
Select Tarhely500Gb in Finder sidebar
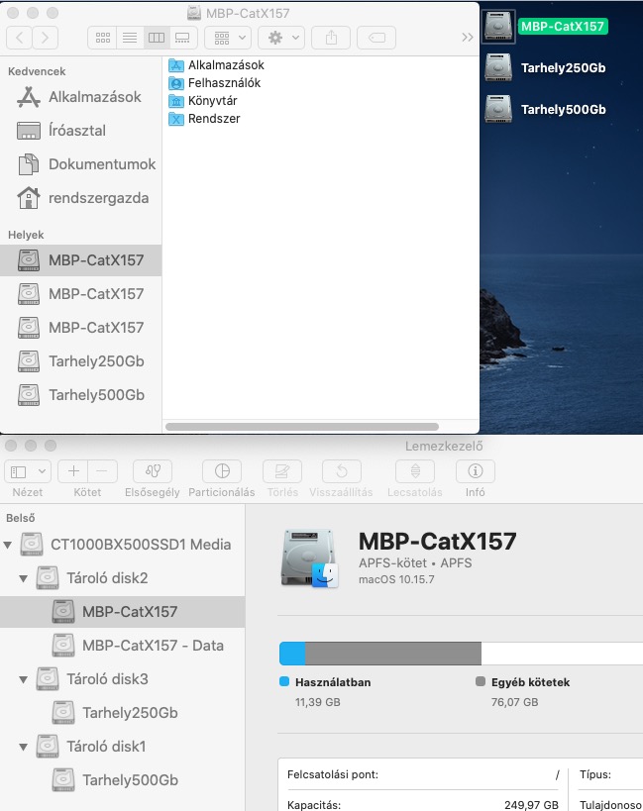(x=80, y=395)
